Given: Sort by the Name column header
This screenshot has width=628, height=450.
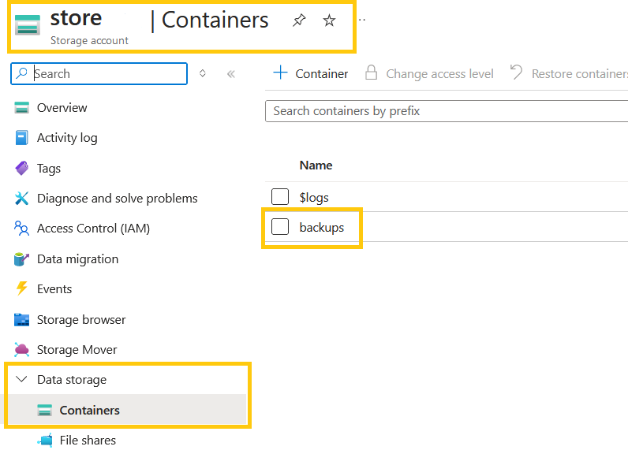Looking at the screenshot, I should (316, 165).
